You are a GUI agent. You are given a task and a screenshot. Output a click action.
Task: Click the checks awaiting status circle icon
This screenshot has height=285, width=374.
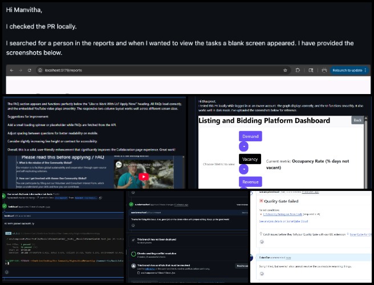pyautogui.click(x=133, y=254)
